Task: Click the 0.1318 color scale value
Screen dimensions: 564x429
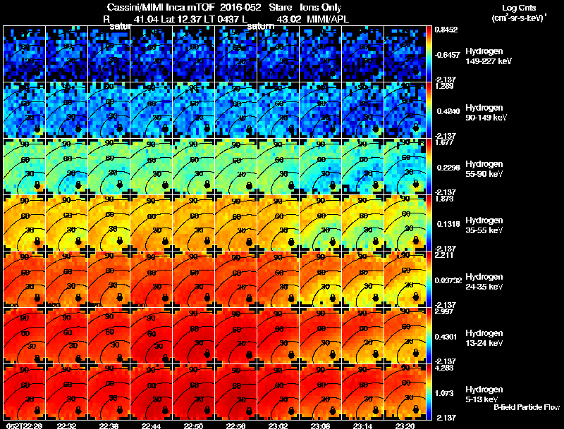Action: (448, 224)
